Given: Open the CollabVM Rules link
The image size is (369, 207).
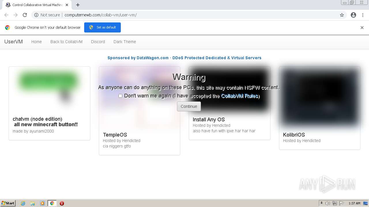Looking at the screenshot, I should click(x=239, y=96).
